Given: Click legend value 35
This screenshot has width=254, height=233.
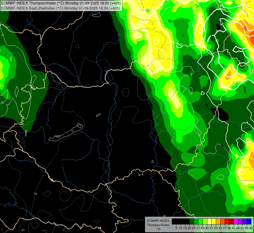Looking at the screenshot, I should tap(221, 228).
